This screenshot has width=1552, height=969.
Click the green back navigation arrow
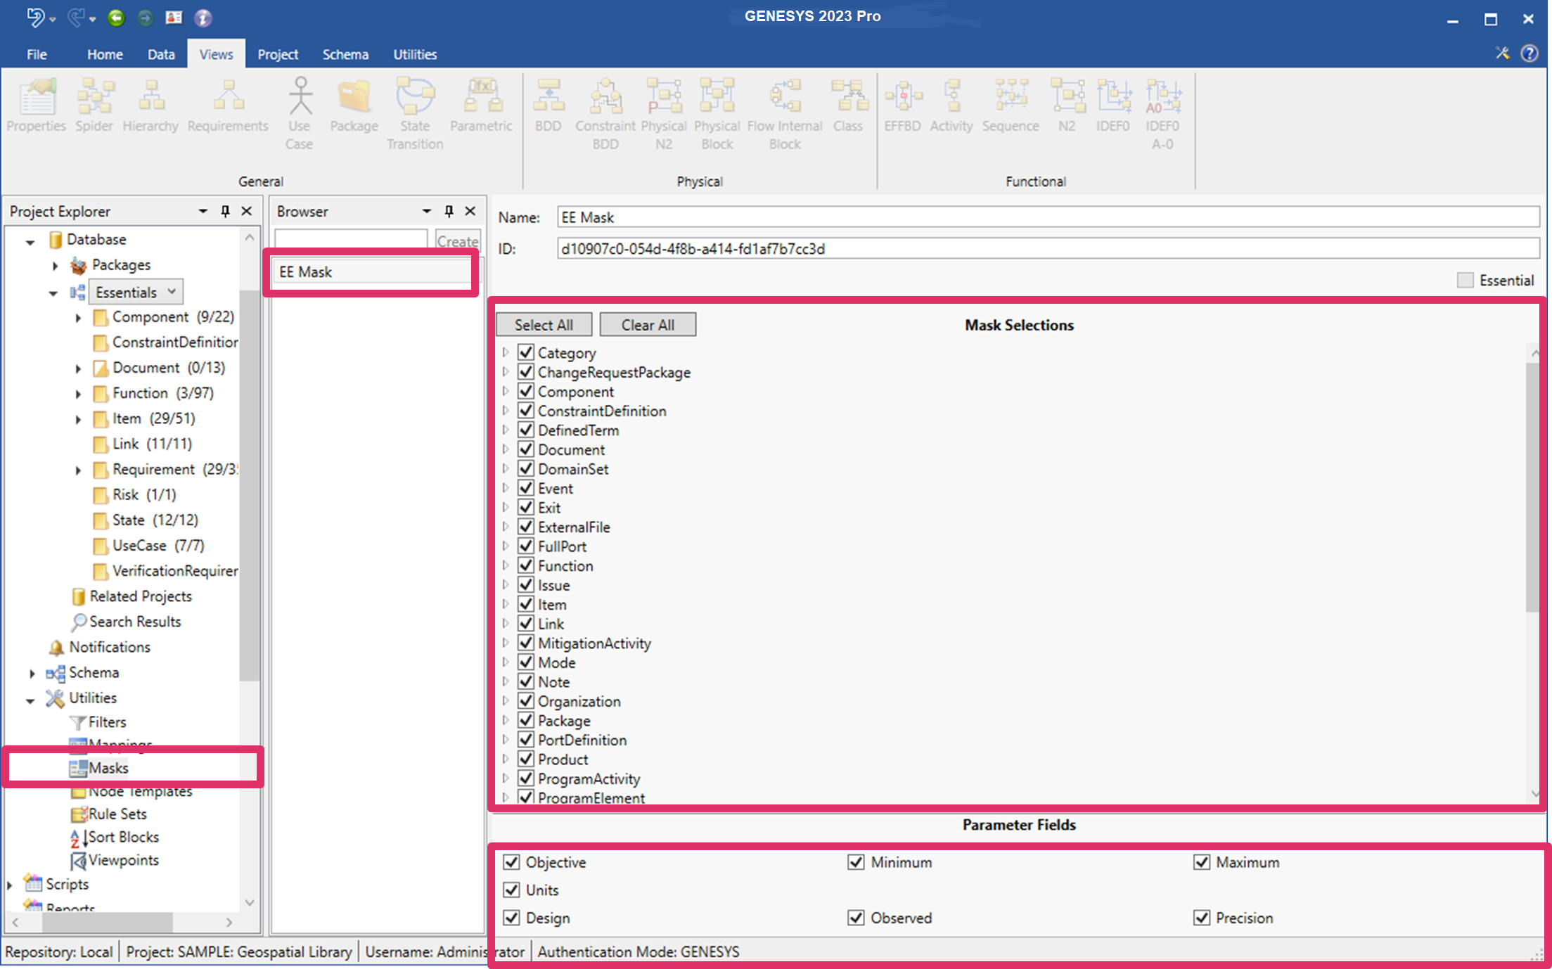(x=116, y=18)
